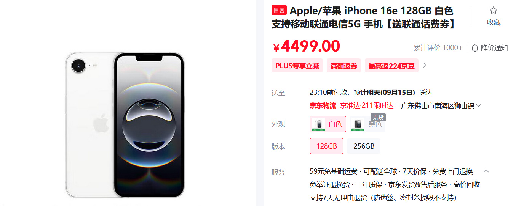Expand more promotions with the right chevron

(x=425, y=65)
